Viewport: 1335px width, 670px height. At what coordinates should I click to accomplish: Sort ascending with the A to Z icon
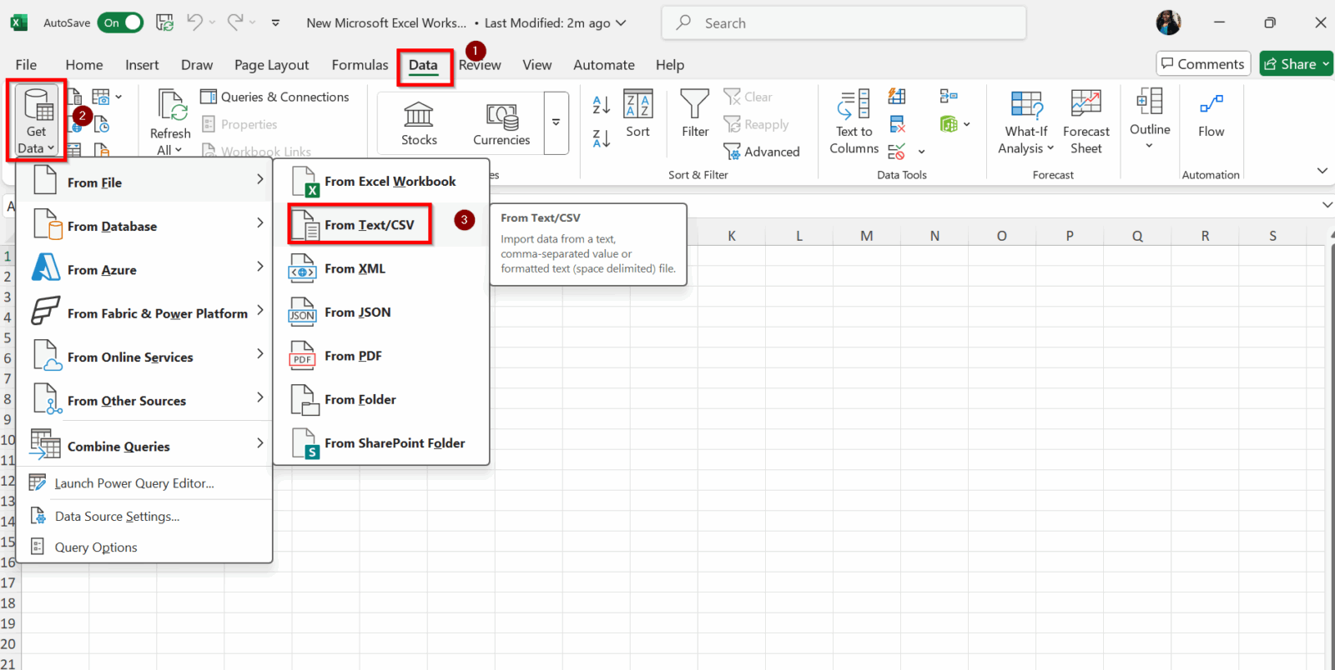601,105
